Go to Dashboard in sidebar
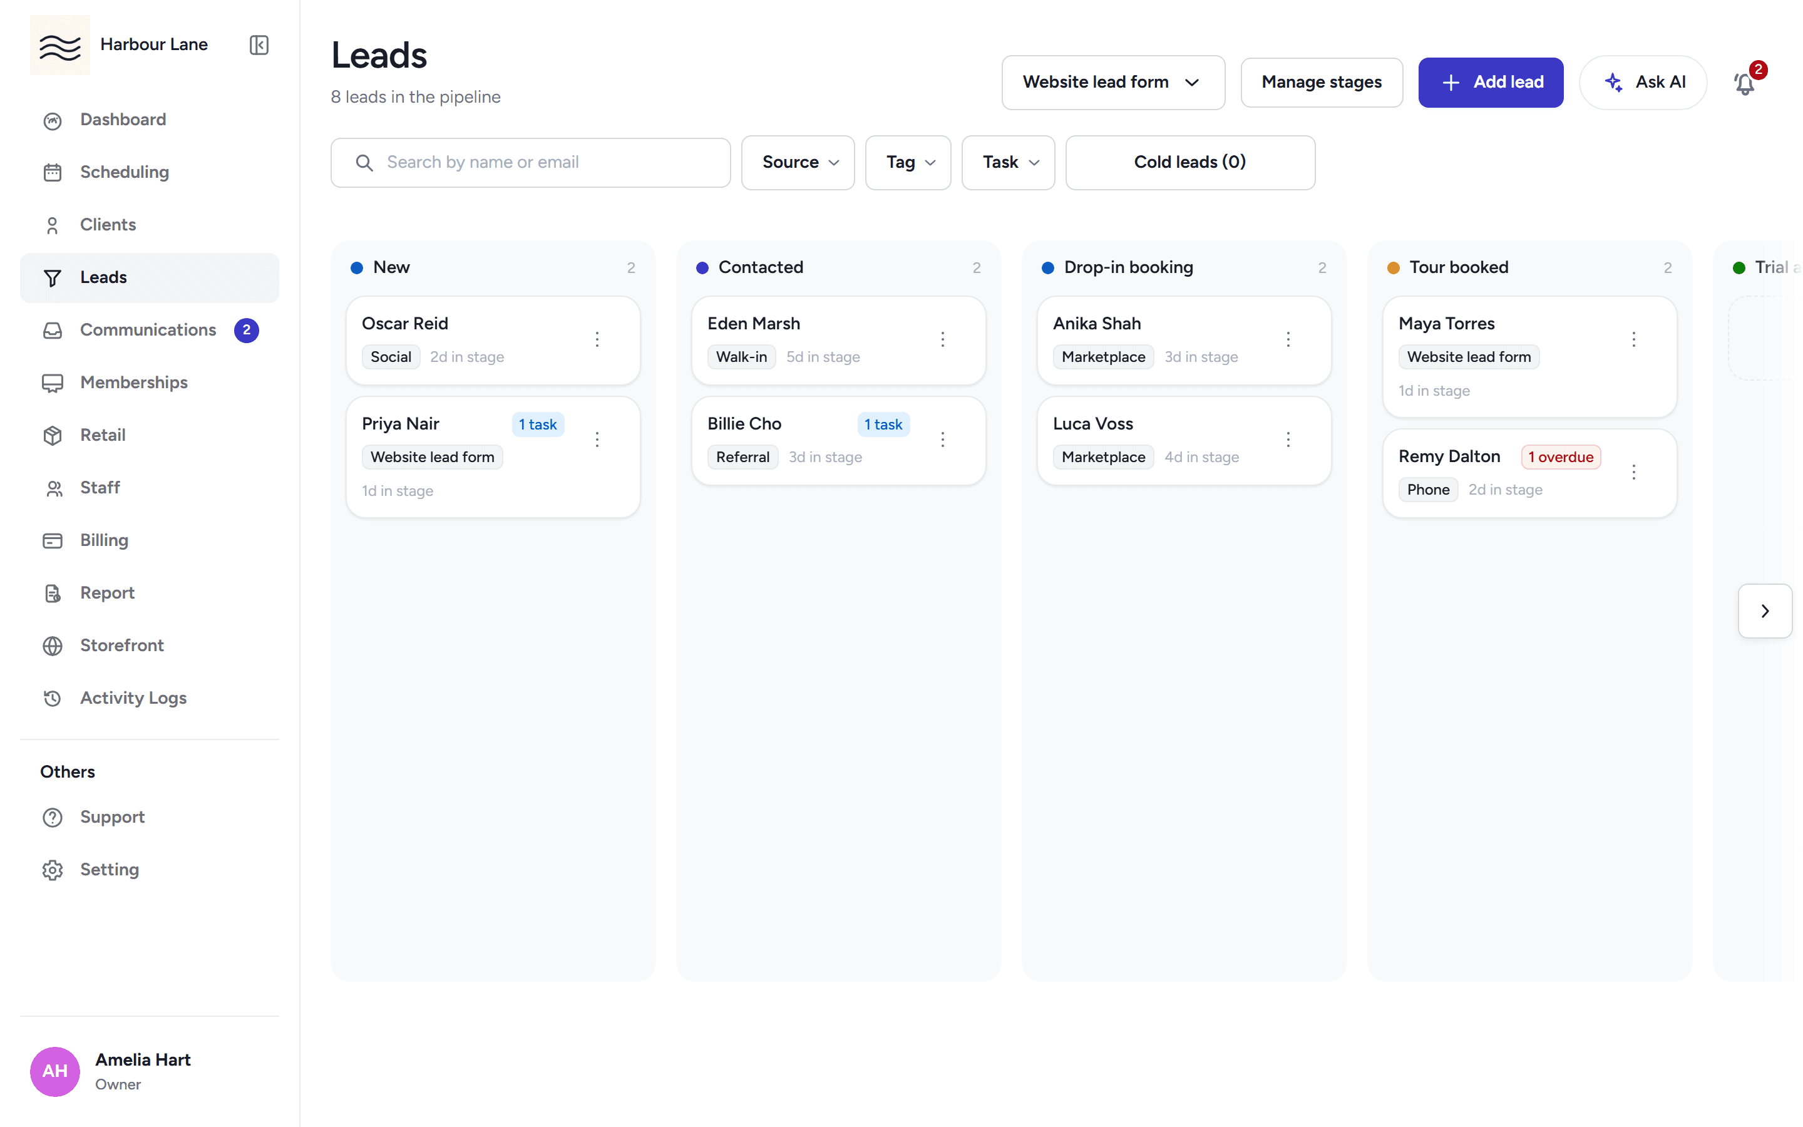1803x1127 pixels. pyautogui.click(x=149, y=120)
